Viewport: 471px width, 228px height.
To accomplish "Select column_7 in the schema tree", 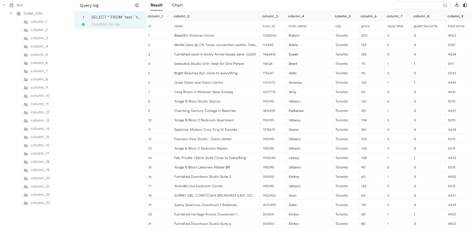I will pyautogui.click(x=39, y=71).
